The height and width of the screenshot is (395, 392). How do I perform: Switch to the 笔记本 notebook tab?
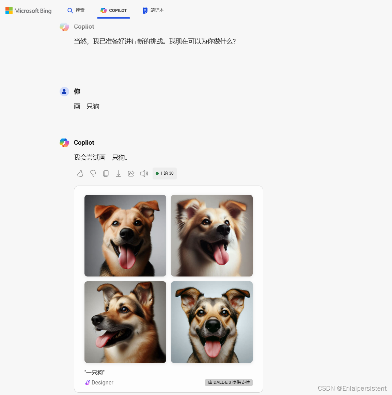coord(153,10)
